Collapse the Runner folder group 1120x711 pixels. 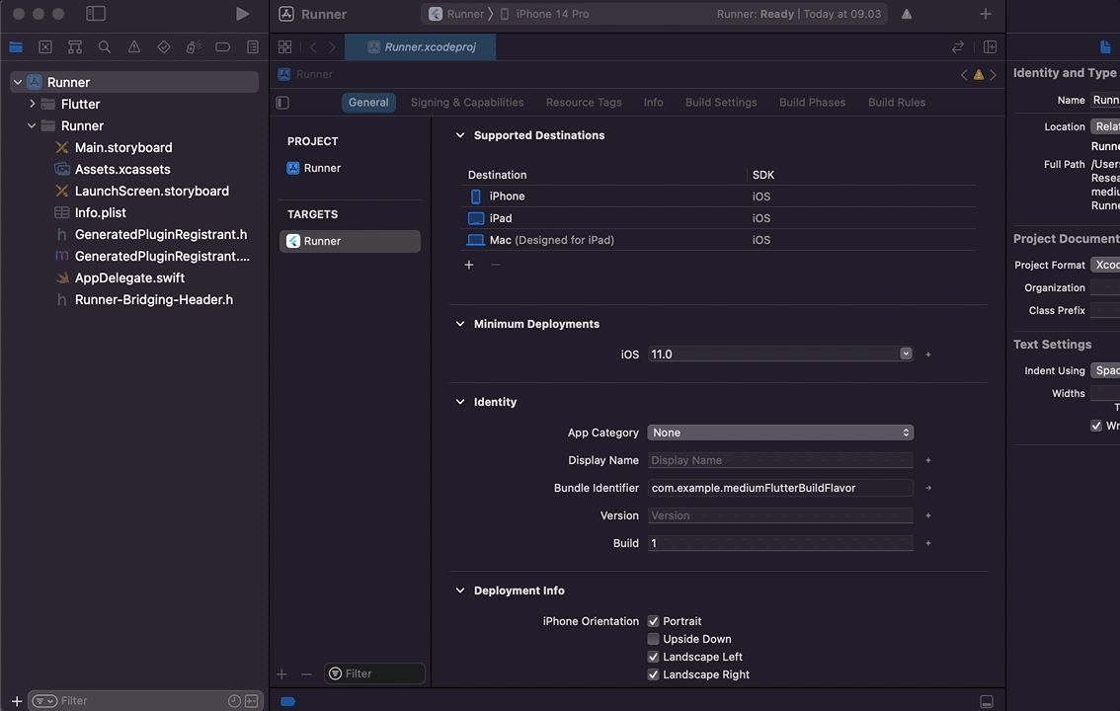tap(32, 125)
